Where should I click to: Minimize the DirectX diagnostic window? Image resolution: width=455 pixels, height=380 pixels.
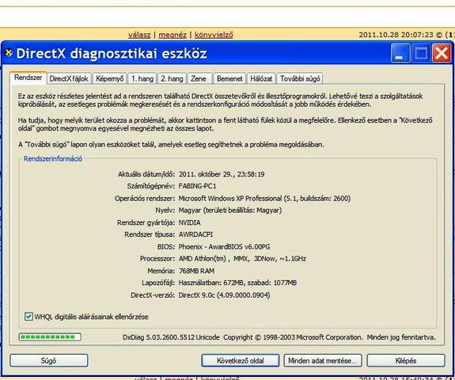coord(400,53)
